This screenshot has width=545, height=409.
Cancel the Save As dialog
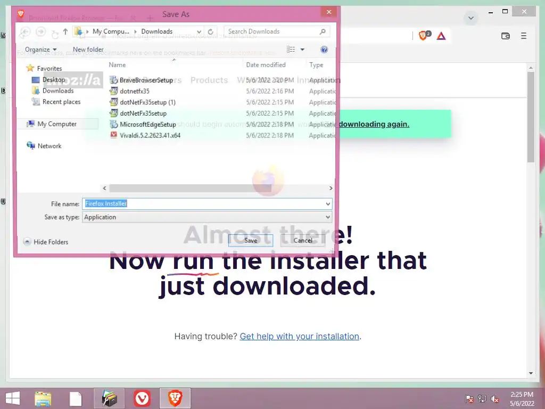point(303,240)
